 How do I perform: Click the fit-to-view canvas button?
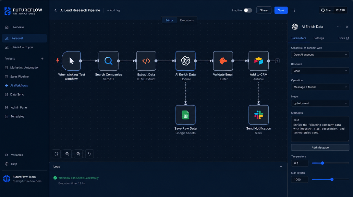pos(56,154)
